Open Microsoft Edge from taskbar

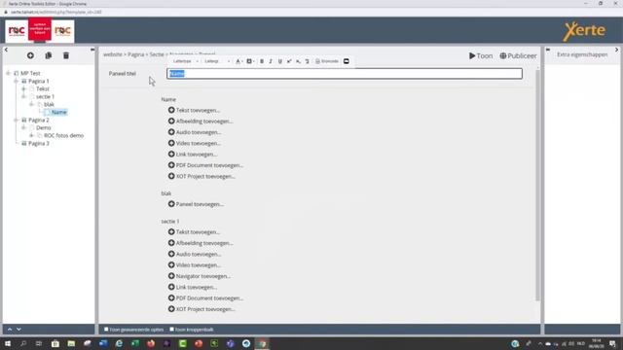coord(119,343)
